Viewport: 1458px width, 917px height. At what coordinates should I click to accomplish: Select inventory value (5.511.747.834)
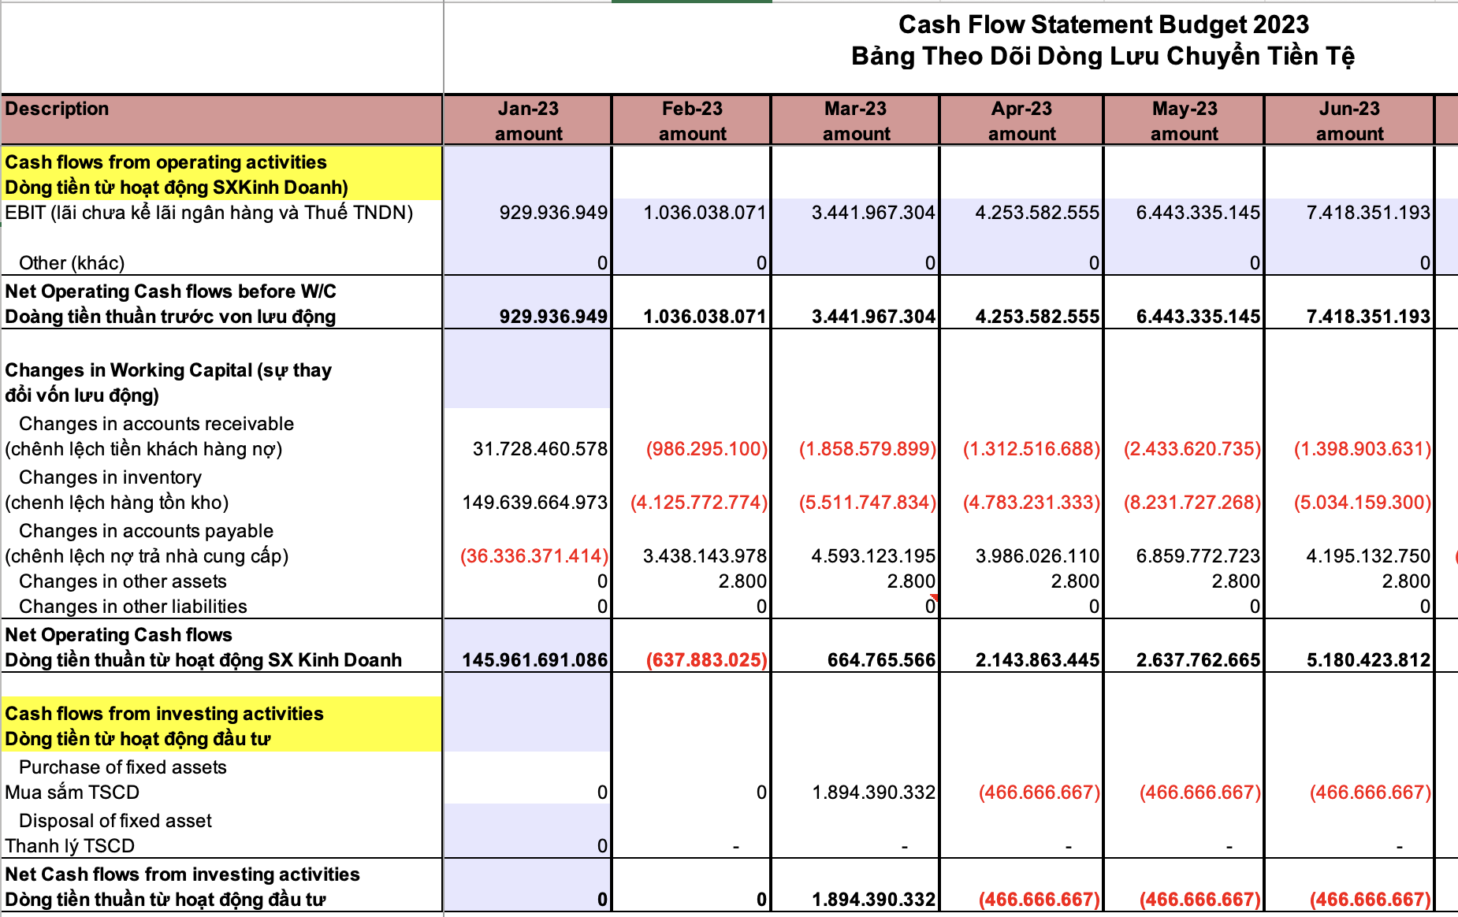[x=868, y=503]
